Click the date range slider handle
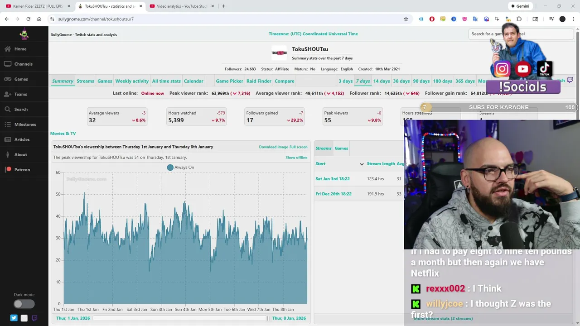The image size is (580, 326). tap(268, 318)
